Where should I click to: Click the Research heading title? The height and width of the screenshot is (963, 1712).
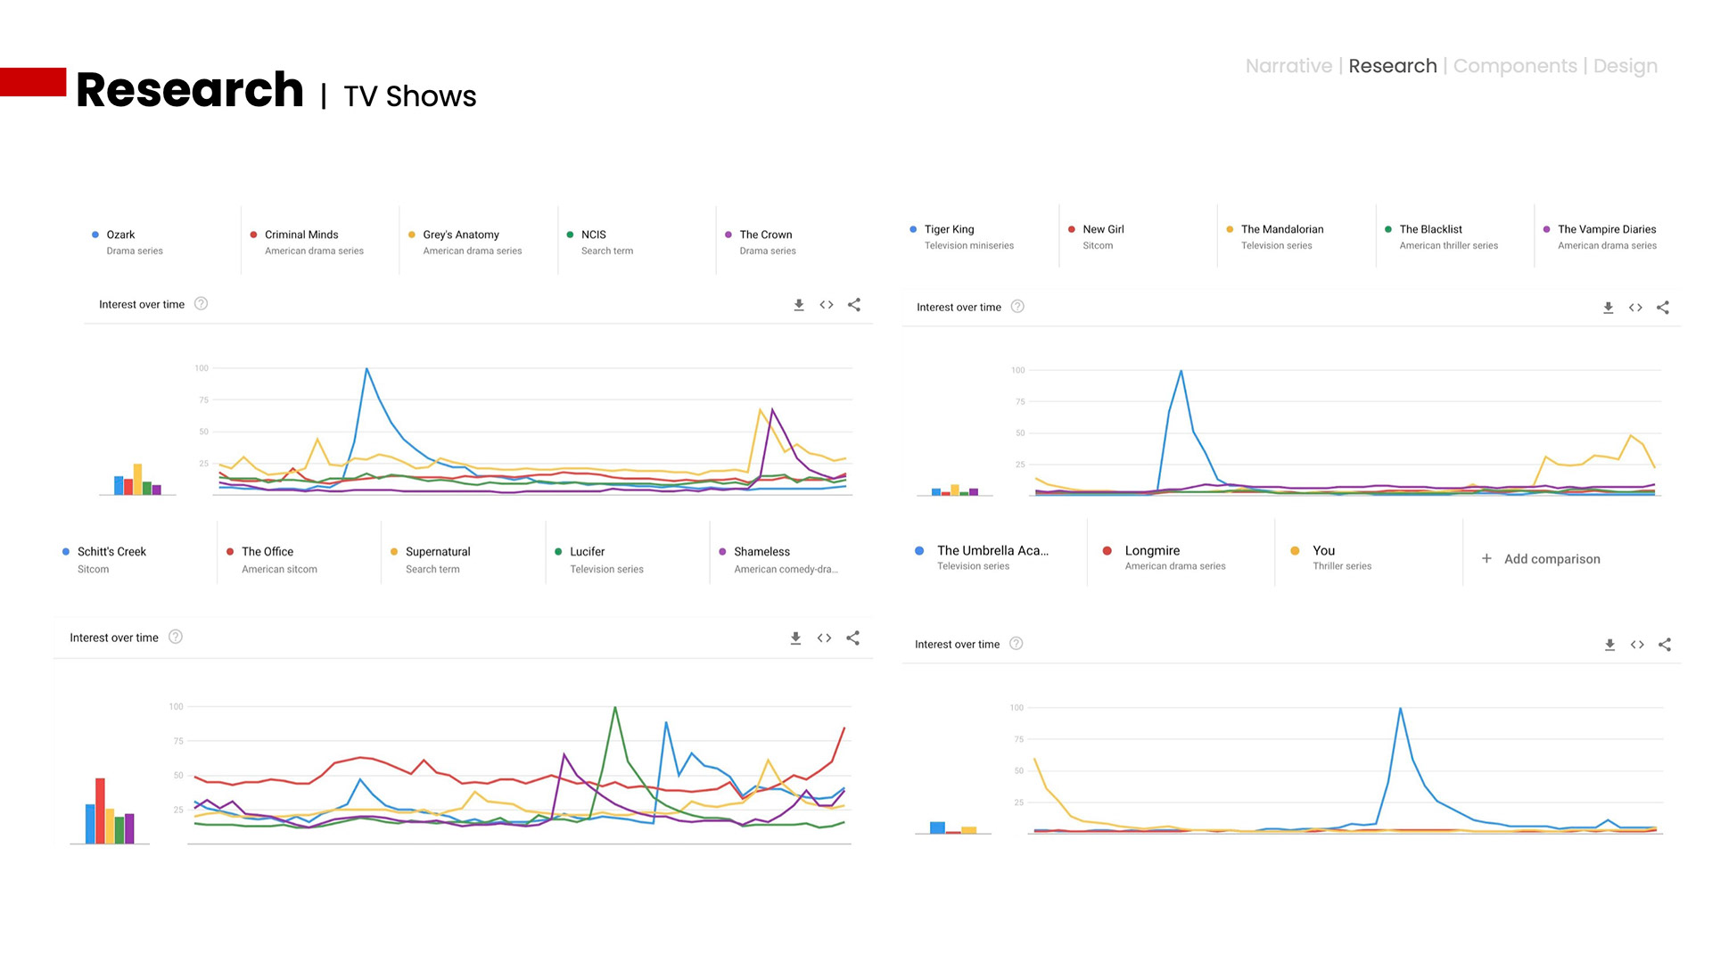point(190,90)
